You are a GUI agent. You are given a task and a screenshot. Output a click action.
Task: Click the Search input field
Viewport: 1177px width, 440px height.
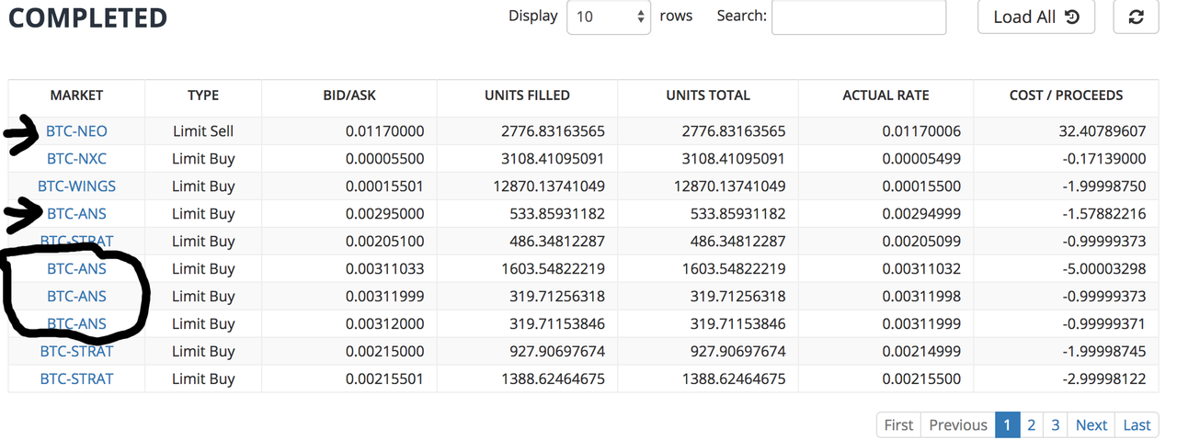(x=858, y=17)
